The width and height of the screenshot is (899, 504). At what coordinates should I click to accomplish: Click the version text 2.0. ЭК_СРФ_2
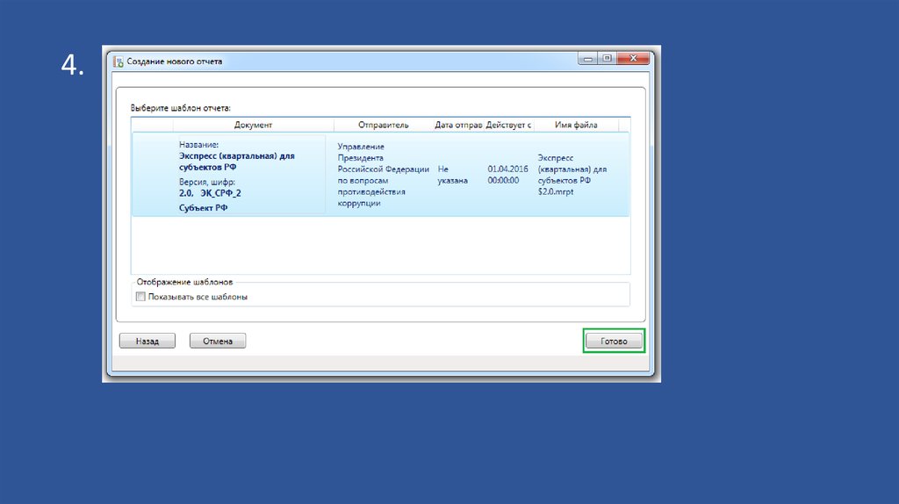click(210, 192)
